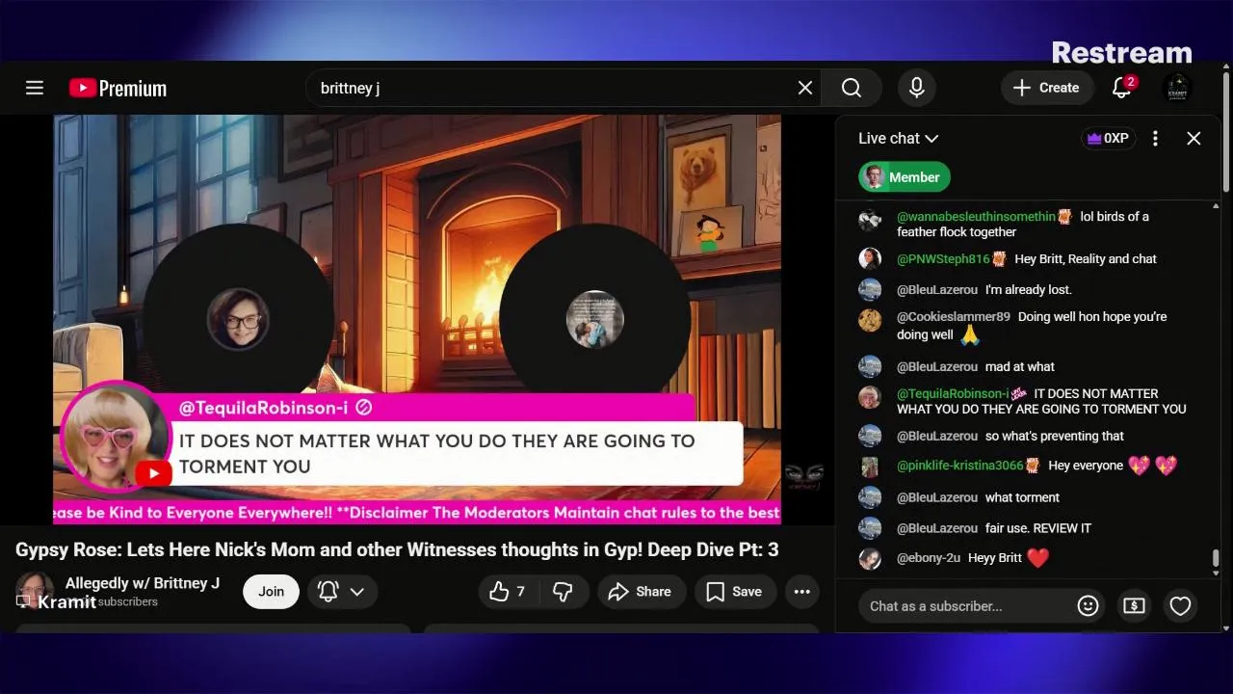This screenshot has height=694, width=1233.
Task: Send a heart reaction in chat
Action: click(1180, 605)
